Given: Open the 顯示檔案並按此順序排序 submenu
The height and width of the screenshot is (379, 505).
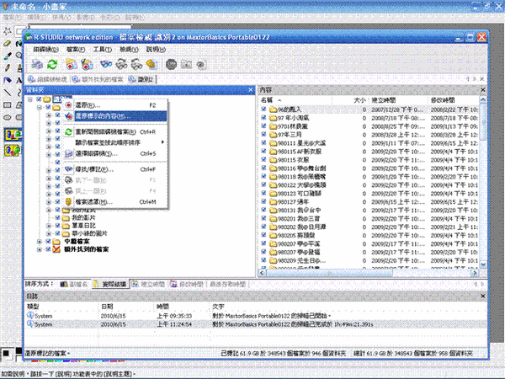Looking at the screenshot, I should [115, 142].
